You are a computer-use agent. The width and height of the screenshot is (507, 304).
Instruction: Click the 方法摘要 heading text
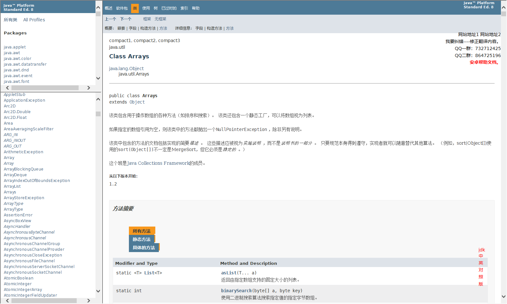tap(123, 208)
